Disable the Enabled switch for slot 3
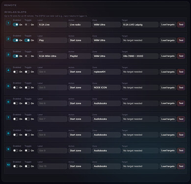The height and width of the screenshot is (184, 191). [x=16, y=56]
